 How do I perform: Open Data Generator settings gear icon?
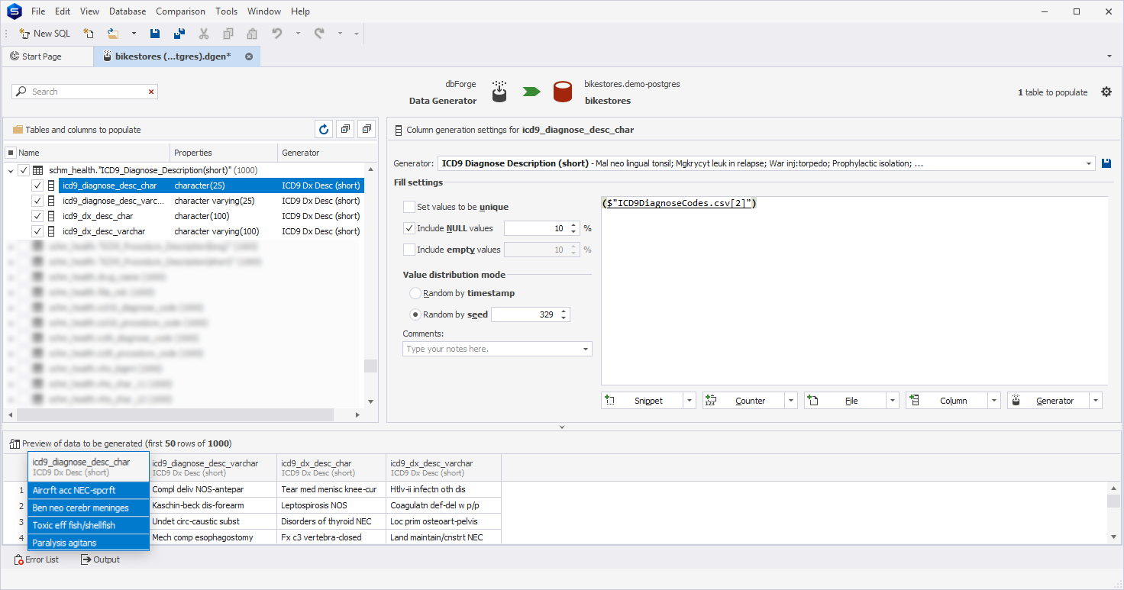pos(1106,92)
